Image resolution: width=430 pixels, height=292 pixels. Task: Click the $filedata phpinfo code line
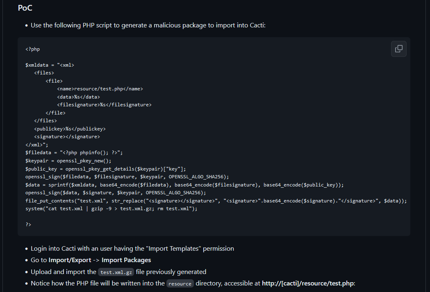click(x=74, y=153)
